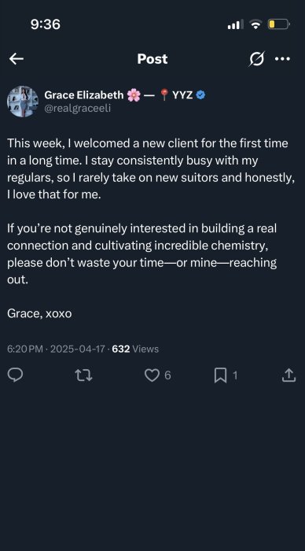Reply with the comment bubble icon

(15, 375)
